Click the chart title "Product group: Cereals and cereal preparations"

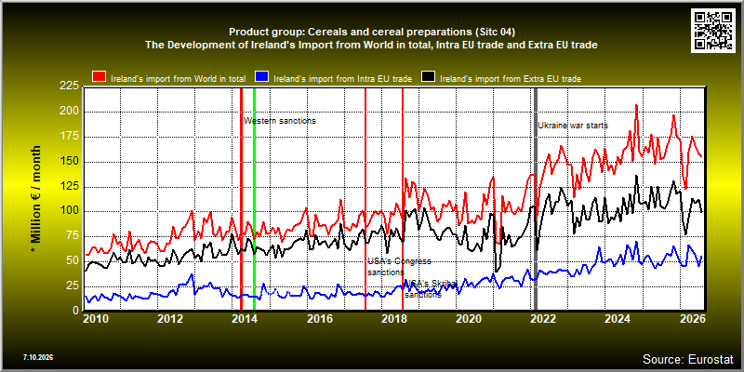[371, 32]
